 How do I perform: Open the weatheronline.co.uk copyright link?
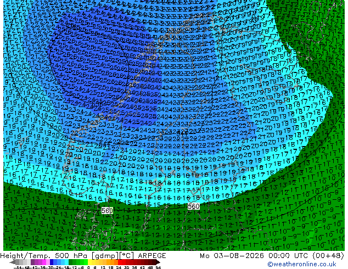(x=302, y=265)
